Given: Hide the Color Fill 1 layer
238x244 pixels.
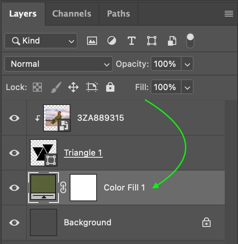Looking at the screenshot, I should 14,188.
